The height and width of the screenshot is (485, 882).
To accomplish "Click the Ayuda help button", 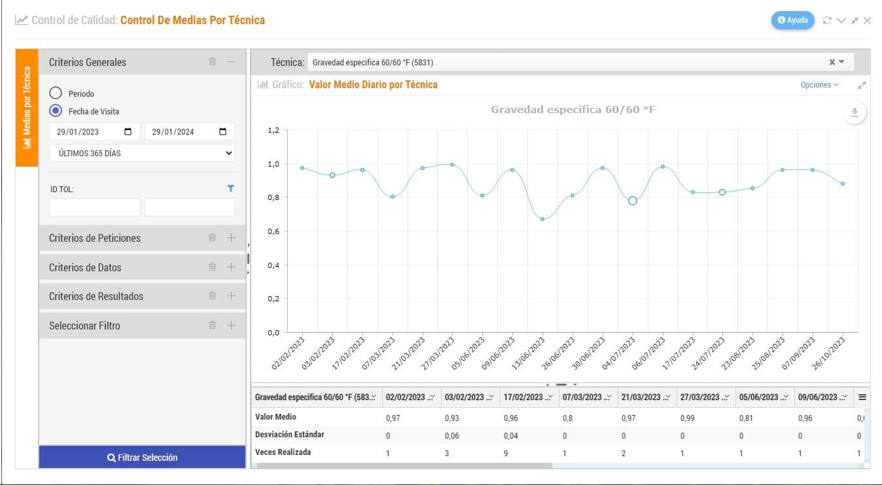I will tap(792, 20).
